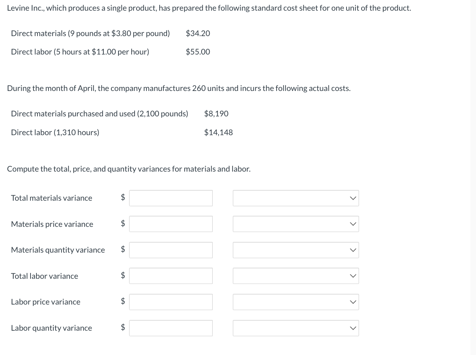Screen dimensions: 476x355
Task: Click the Labor quantity variance amount field
Action: pyautogui.click(x=171, y=328)
